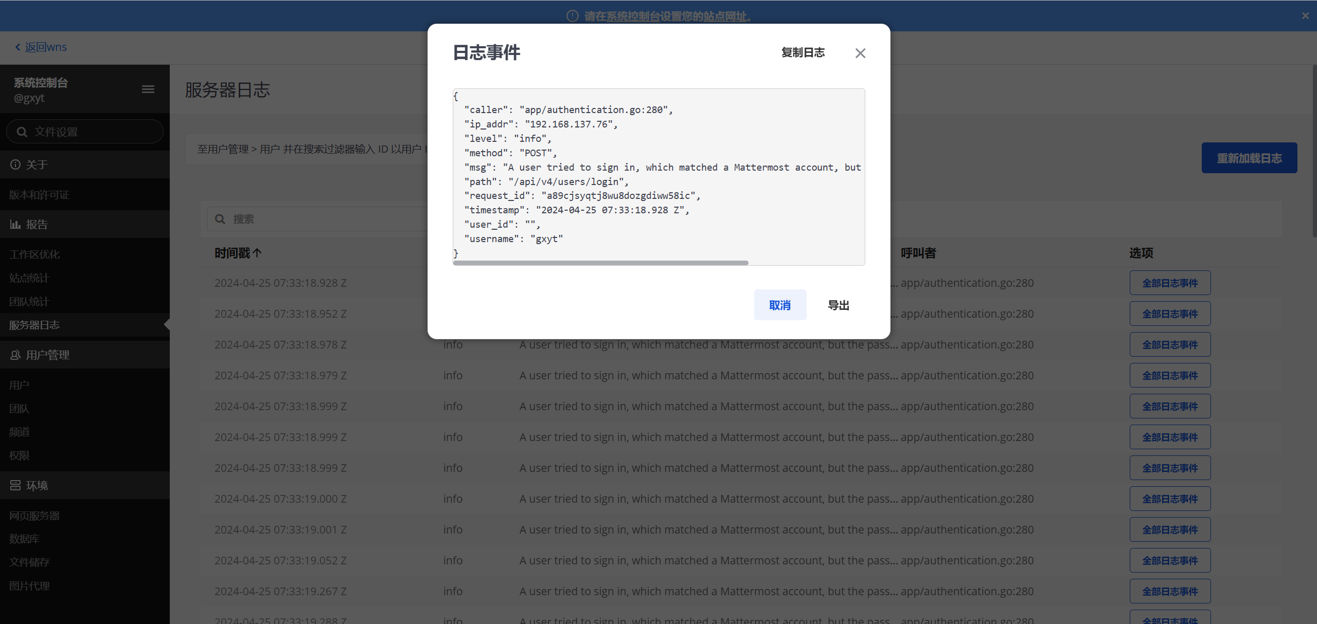Image resolution: width=1317 pixels, height=624 pixels.
Task: Open 团队统计 in sidebar menu
Action: point(29,302)
